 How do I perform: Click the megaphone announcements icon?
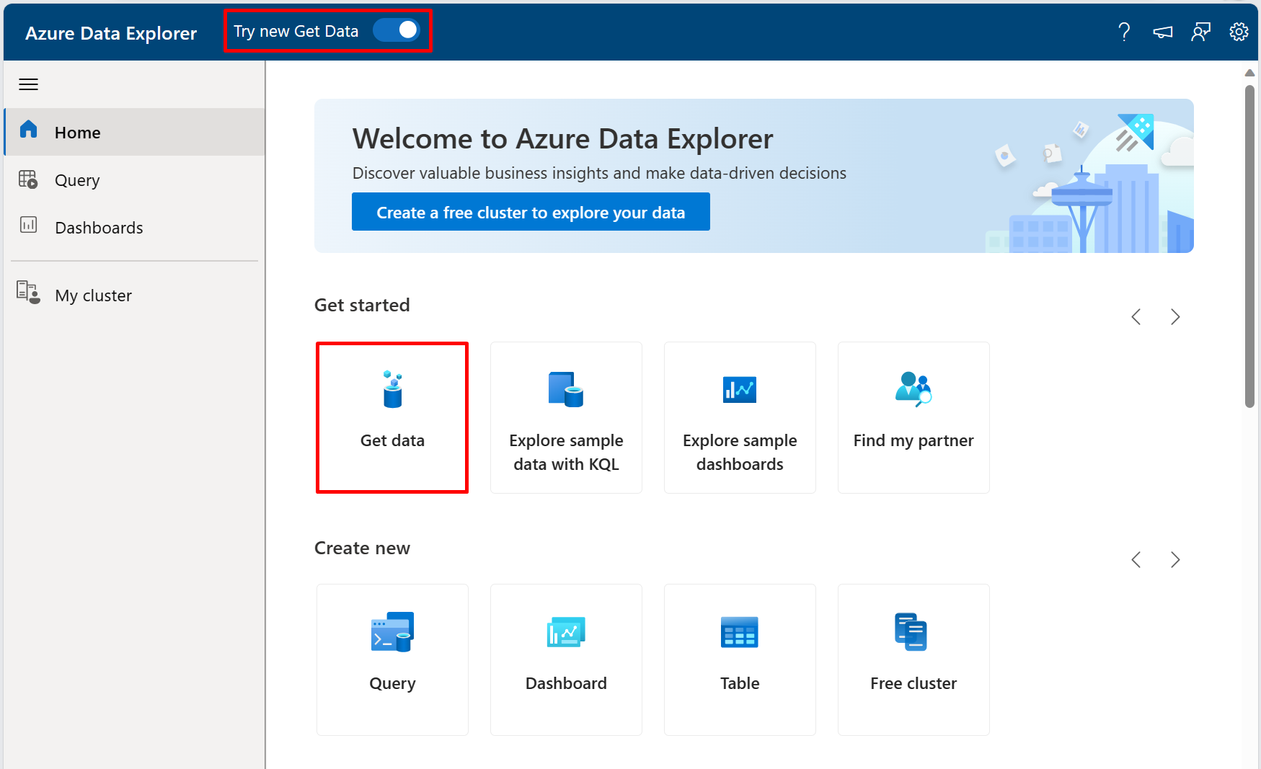click(x=1163, y=32)
